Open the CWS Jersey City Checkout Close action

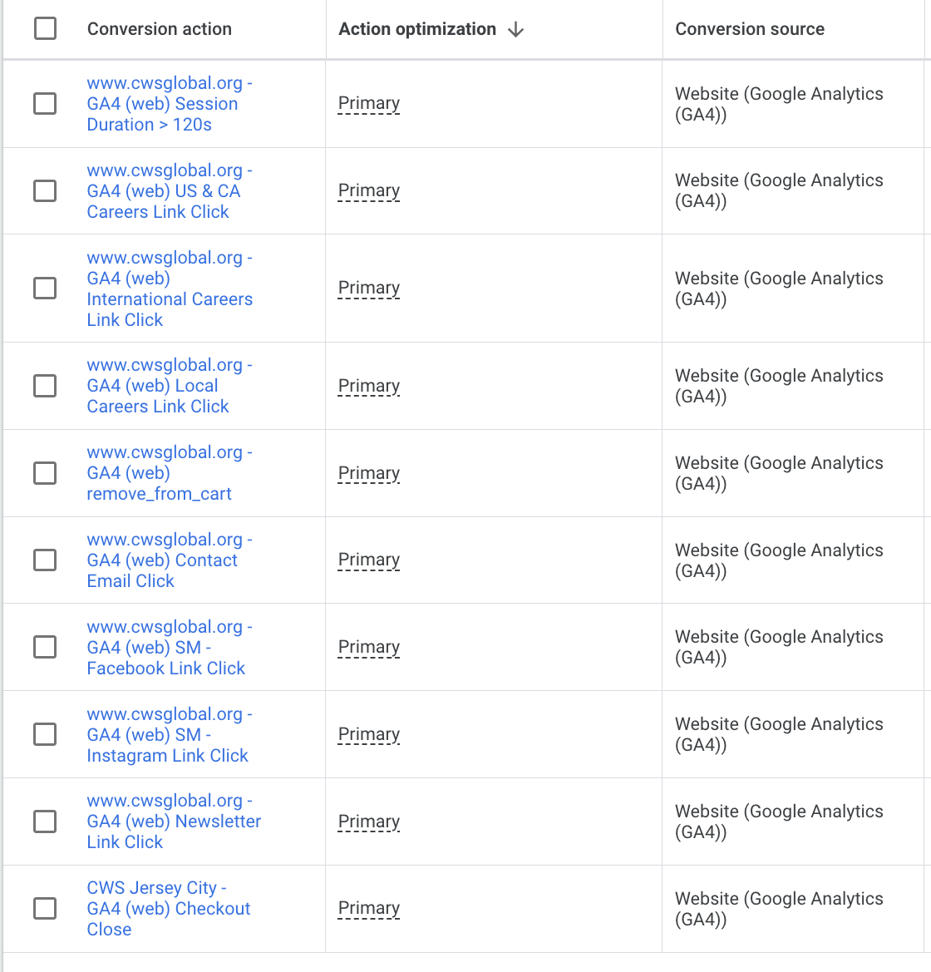point(169,909)
